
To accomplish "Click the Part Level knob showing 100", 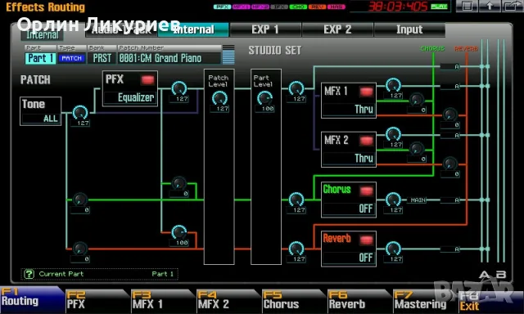I will pos(264,98).
